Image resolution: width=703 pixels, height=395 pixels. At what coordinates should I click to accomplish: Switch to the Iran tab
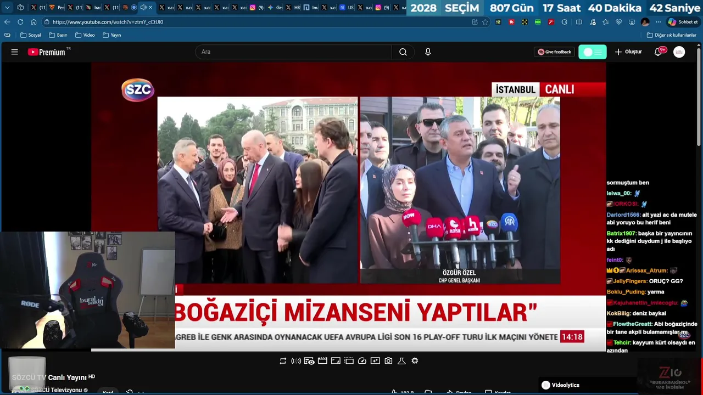click(x=93, y=8)
